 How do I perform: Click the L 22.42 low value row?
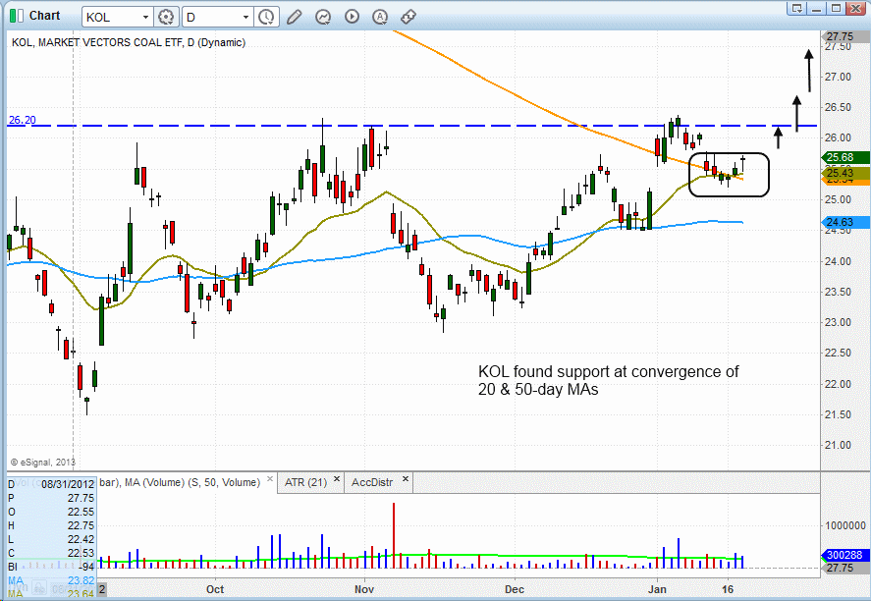tap(52, 539)
